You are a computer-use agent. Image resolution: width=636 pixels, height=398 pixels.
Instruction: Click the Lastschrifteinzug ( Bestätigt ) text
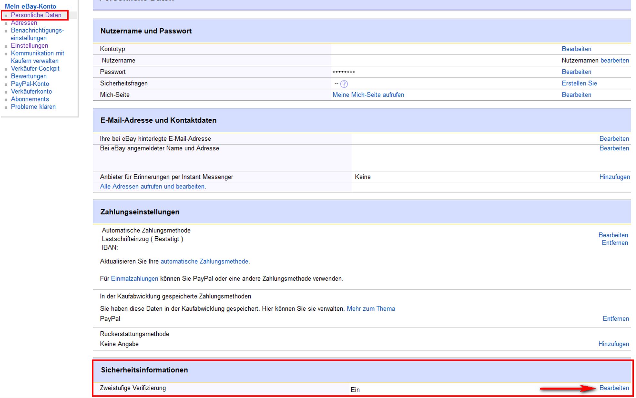pyautogui.click(x=143, y=239)
